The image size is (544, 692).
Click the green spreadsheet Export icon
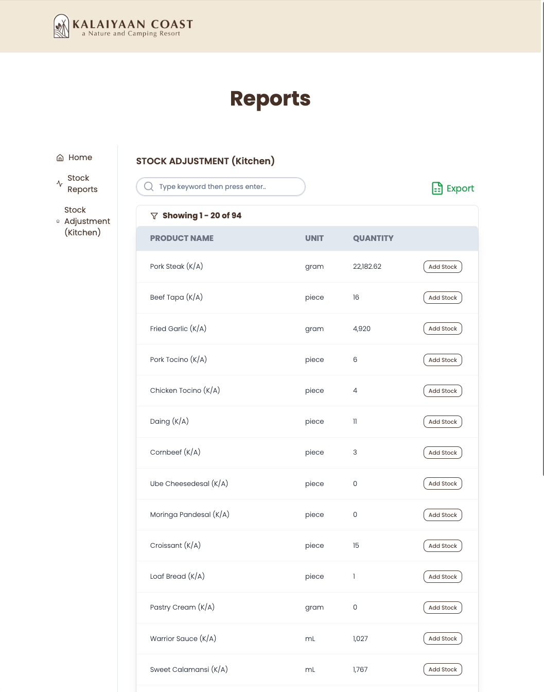tap(437, 188)
